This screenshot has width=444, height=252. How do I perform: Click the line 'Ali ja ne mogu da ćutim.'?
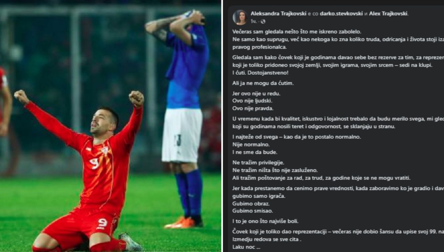pos(263,83)
